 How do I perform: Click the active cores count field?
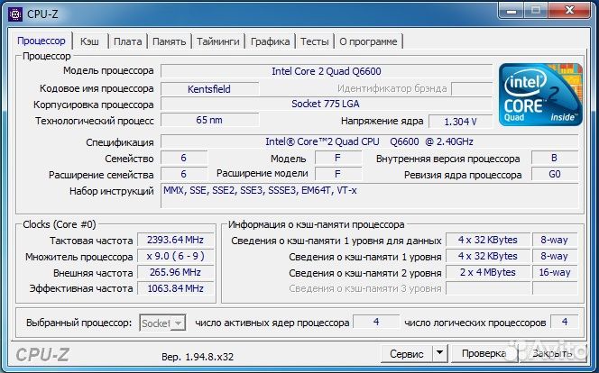point(376,322)
